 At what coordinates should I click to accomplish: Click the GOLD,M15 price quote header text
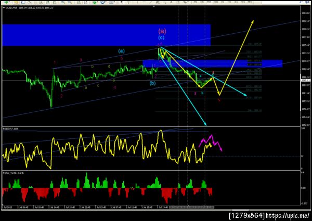(x=29, y=8)
